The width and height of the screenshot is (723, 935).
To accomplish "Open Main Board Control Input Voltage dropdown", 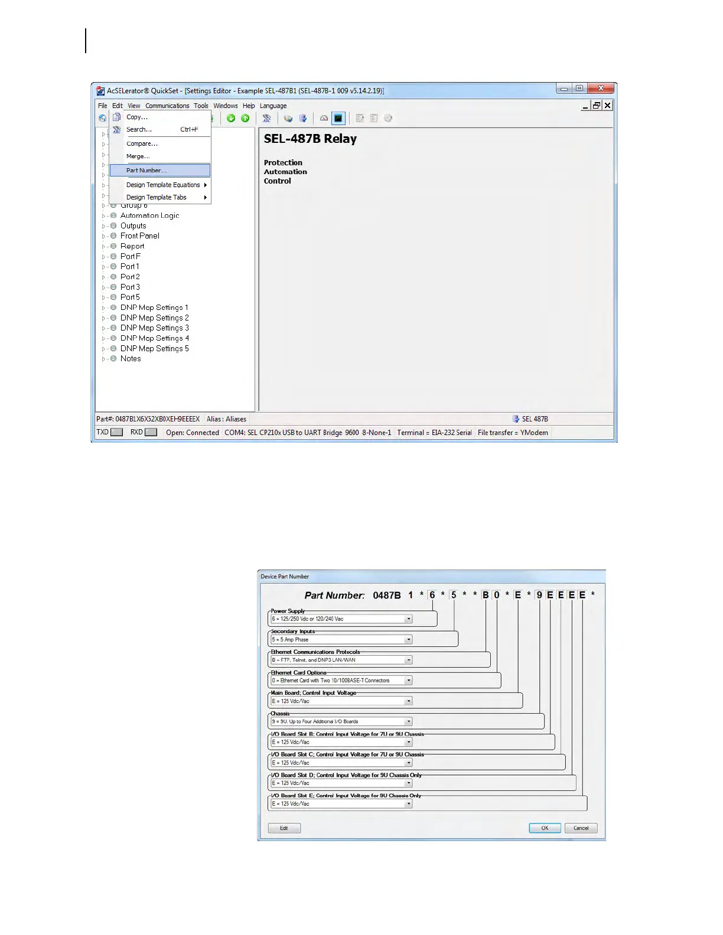I will [408, 701].
